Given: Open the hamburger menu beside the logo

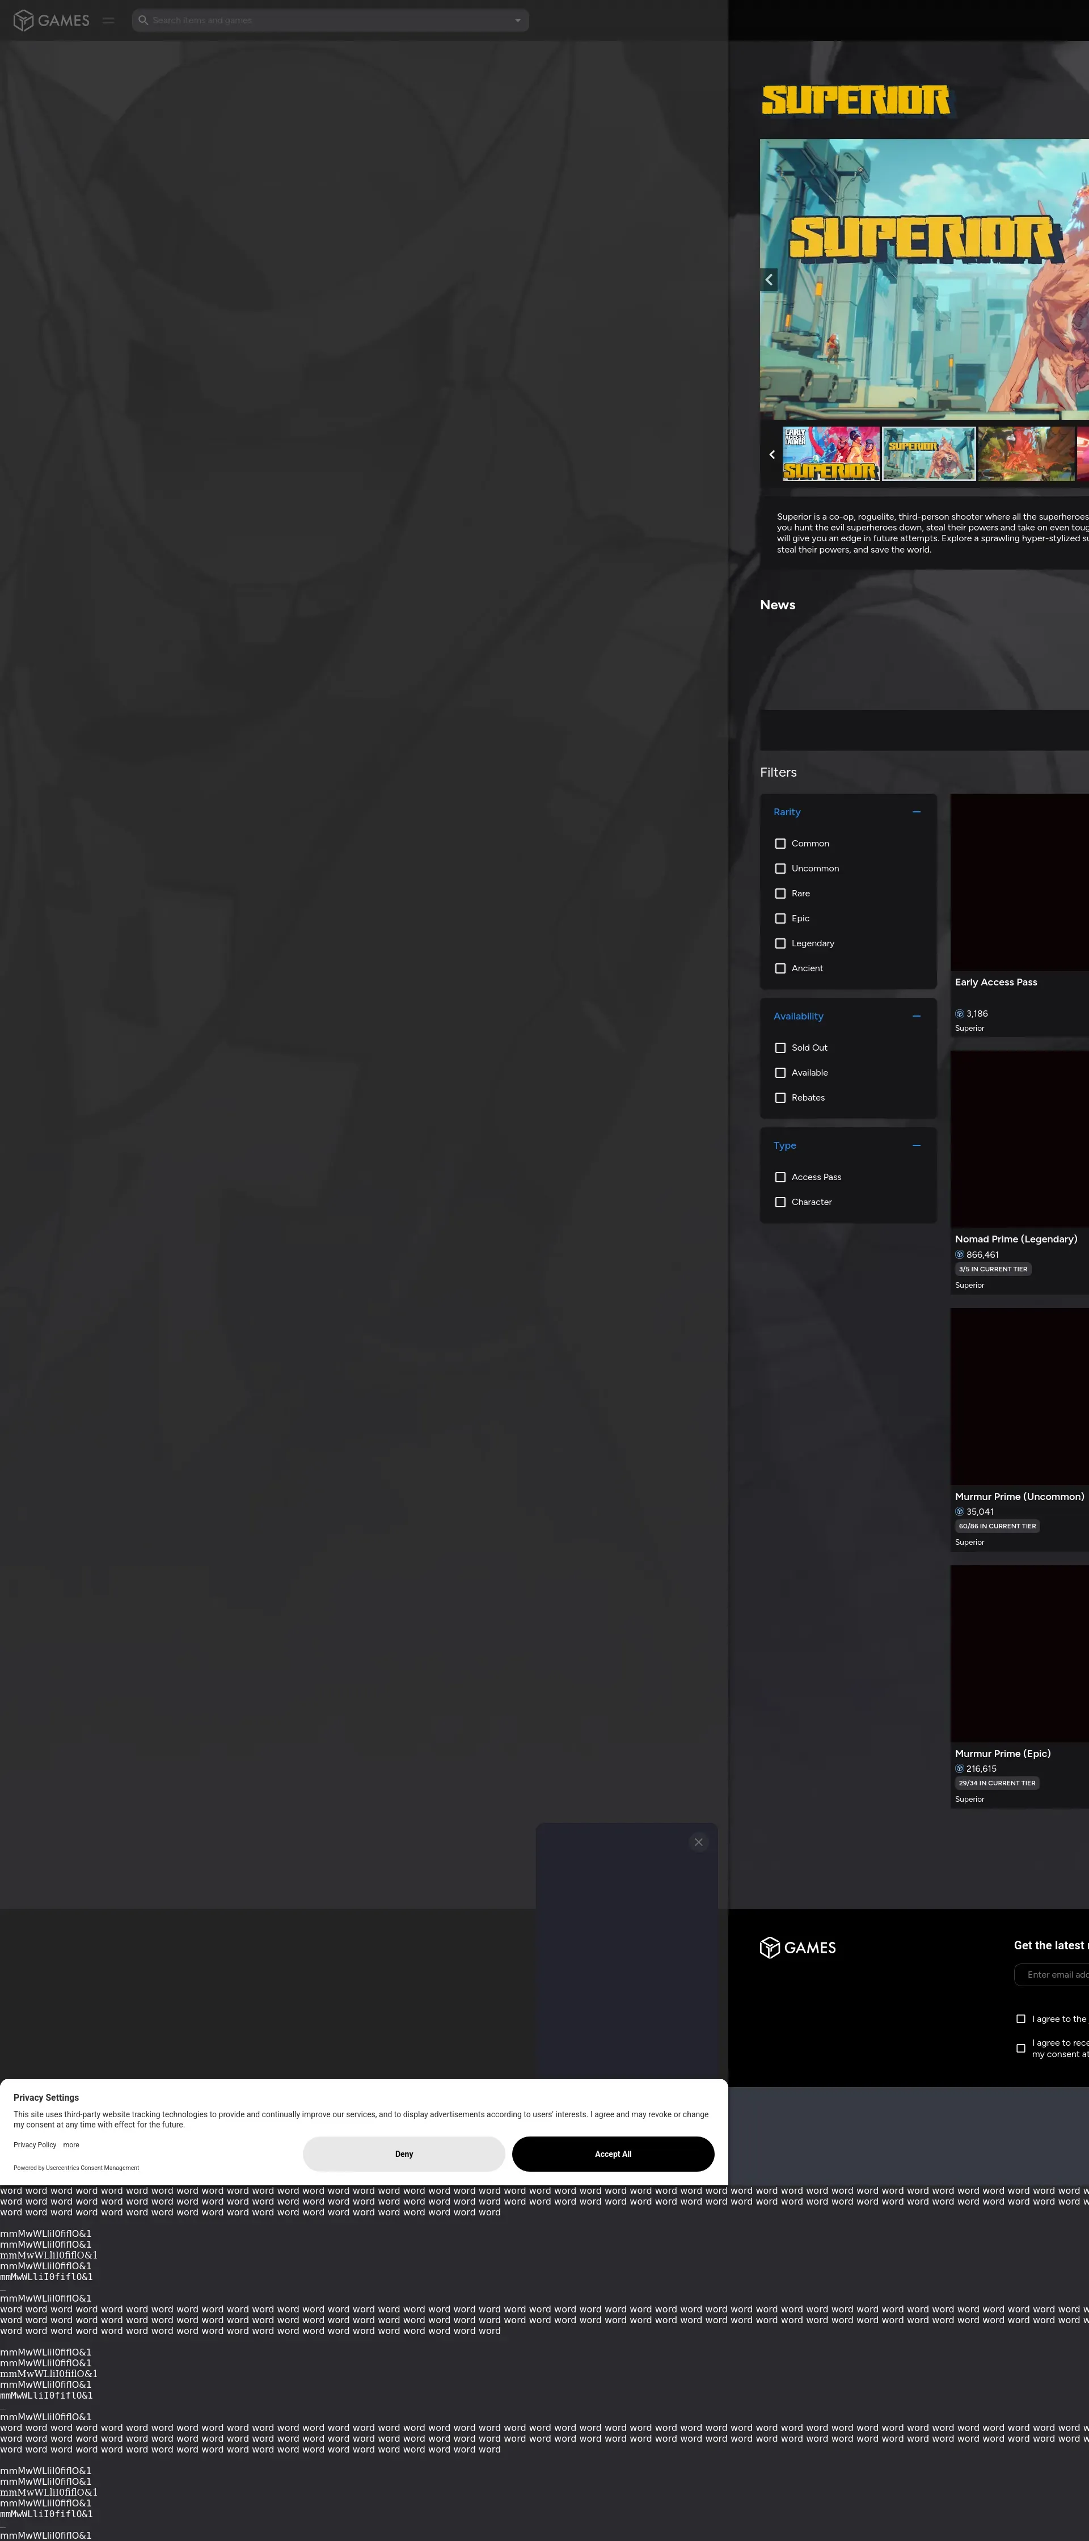Looking at the screenshot, I should [108, 21].
